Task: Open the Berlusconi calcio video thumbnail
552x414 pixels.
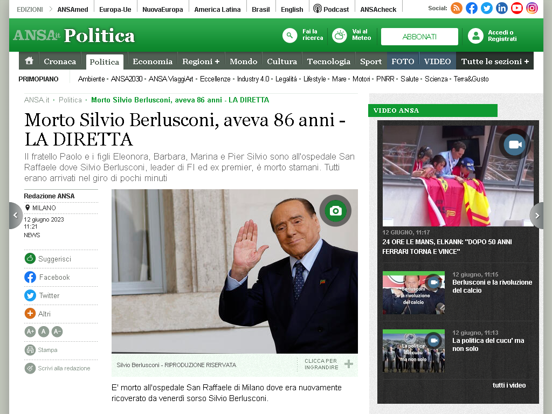Action: (x=413, y=293)
